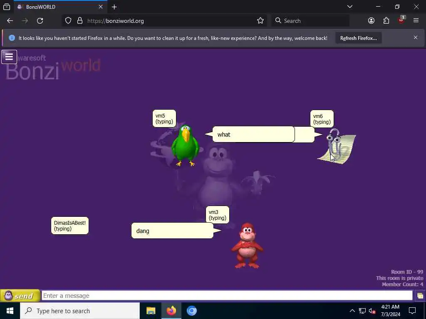Viewport: 426px width, 319px height.
Task: Click the muted volume tray icon
Action: tap(372, 311)
